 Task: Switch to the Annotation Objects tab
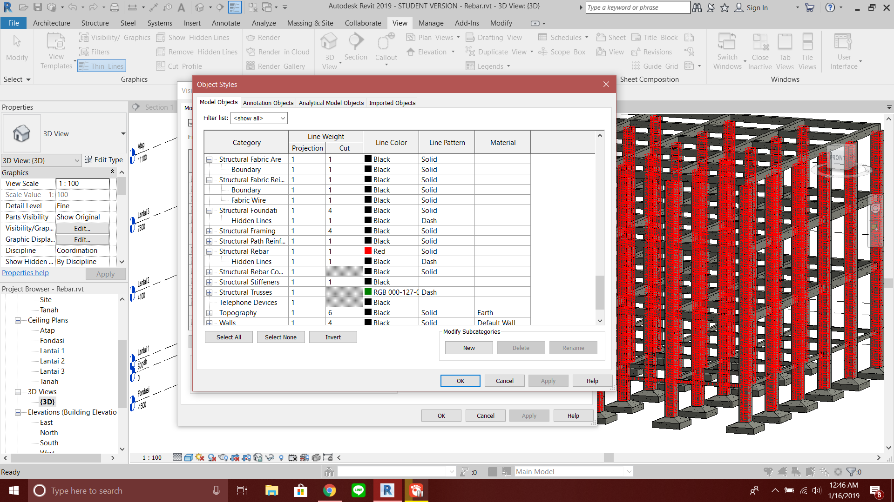click(268, 103)
